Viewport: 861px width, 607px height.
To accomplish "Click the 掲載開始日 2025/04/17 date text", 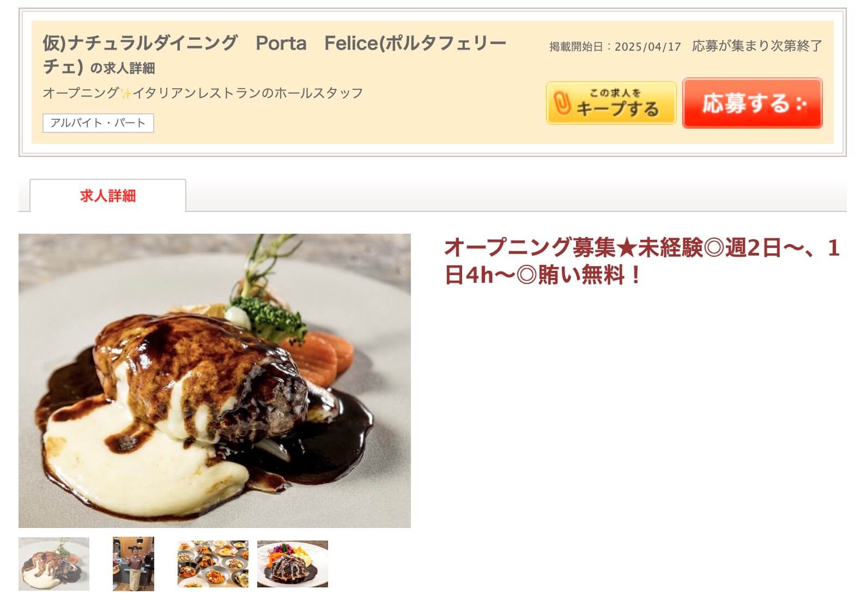I will pyautogui.click(x=615, y=47).
